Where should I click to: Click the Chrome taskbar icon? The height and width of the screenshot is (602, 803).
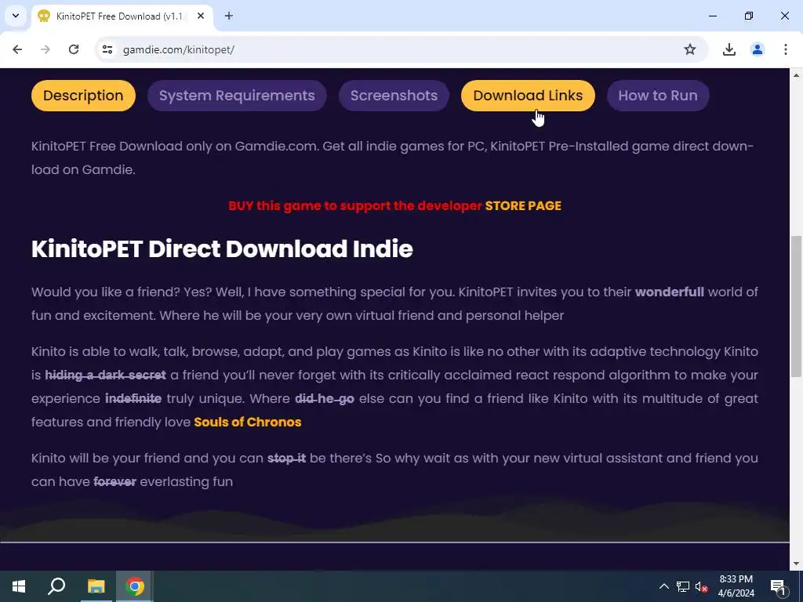tap(134, 586)
